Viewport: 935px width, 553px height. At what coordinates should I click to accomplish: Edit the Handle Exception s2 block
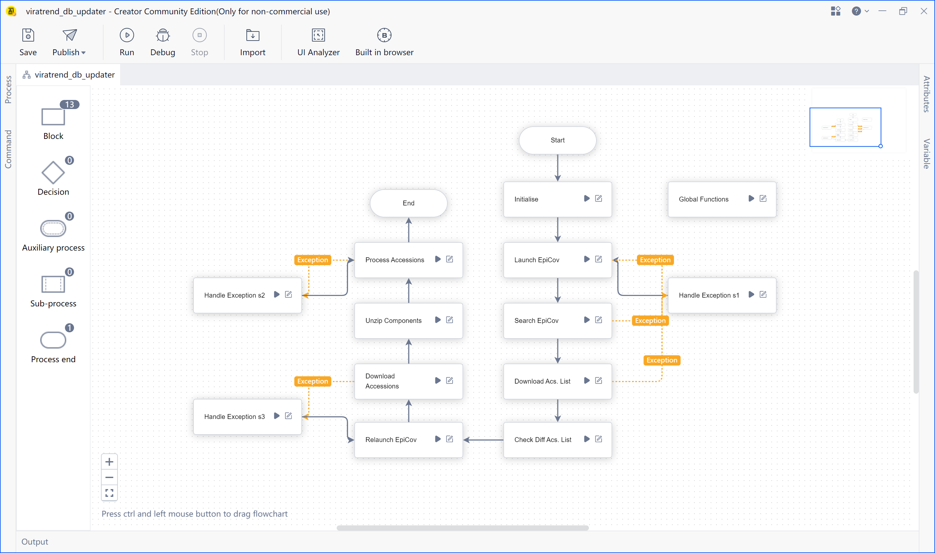pos(288,294)
